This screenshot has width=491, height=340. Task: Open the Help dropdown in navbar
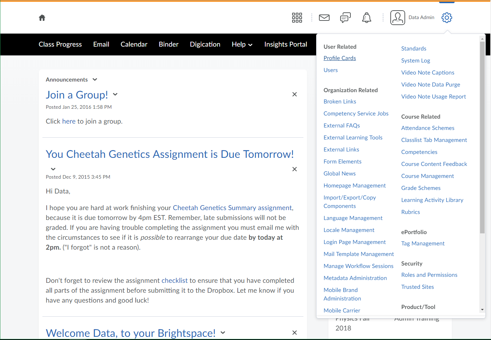[242, 44]
